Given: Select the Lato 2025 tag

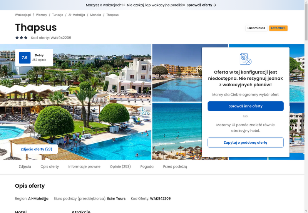Looking at the screenshot, I should [x=278, y=28].
